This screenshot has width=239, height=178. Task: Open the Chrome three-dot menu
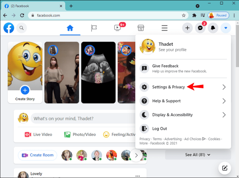click(x=234, y=15)
